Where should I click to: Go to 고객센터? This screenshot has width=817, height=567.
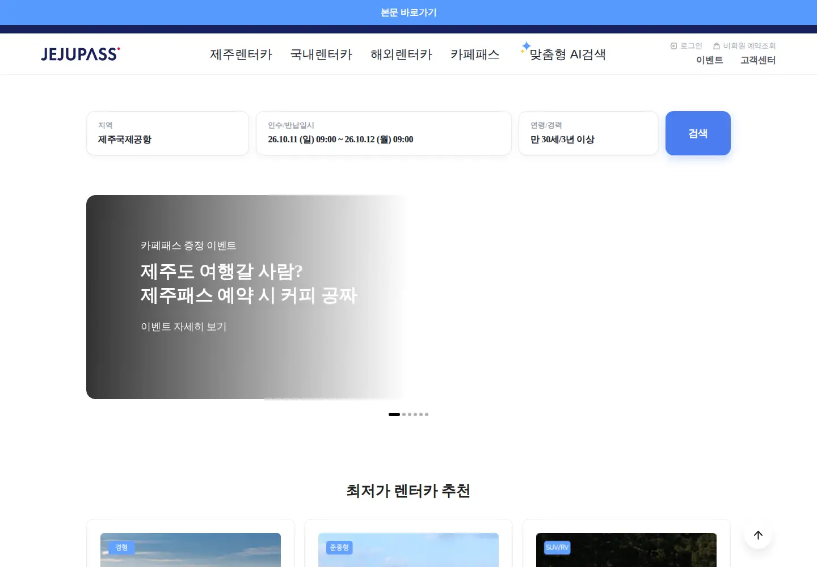click(x=758, y=60)
